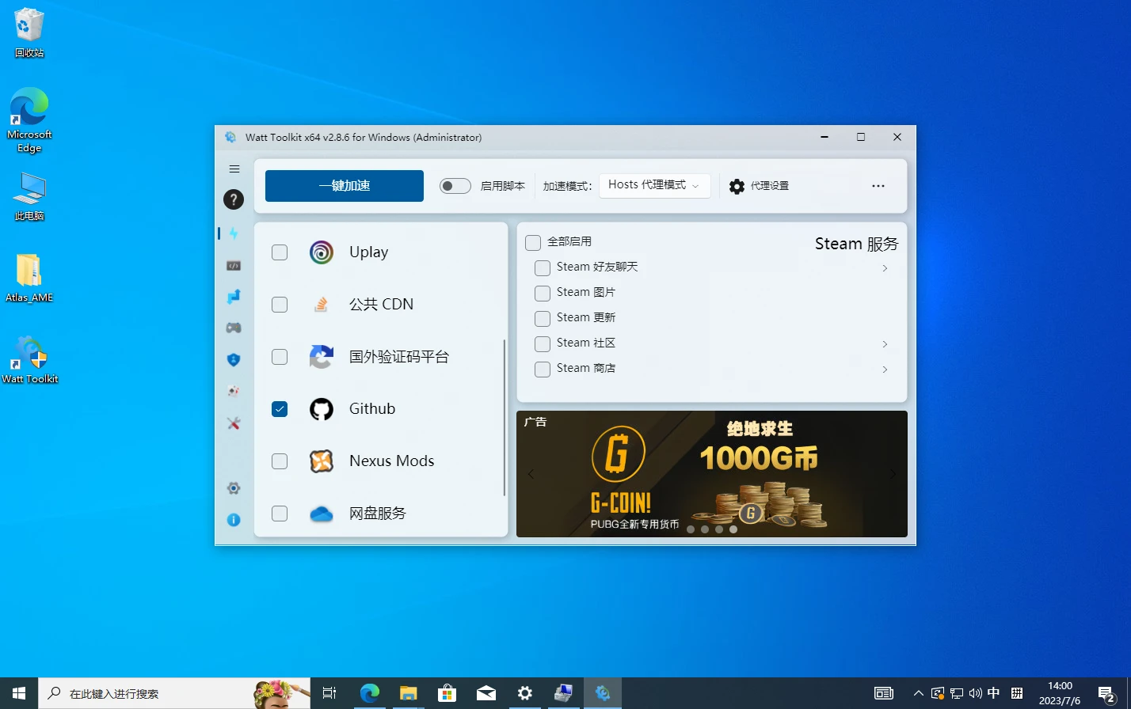Open File Explorer from the taskbar
Viewport: 1131px width, 709px height.
(409, 693)
